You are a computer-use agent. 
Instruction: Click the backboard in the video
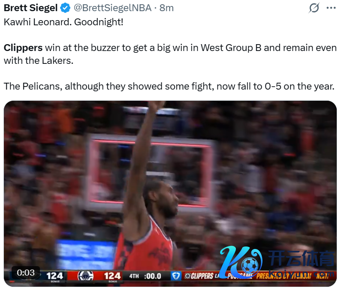[150, 172]
